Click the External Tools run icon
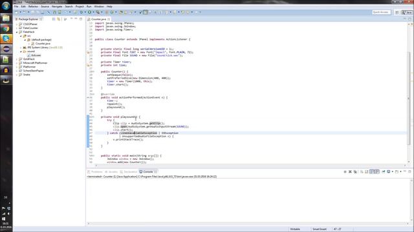 coord(98,12)
